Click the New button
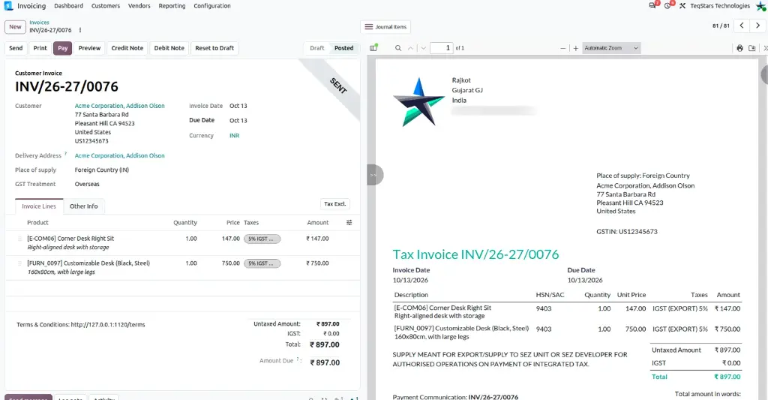 15,27
